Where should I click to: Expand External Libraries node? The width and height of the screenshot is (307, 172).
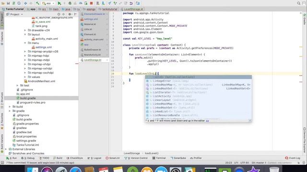[x=6, y=149]
